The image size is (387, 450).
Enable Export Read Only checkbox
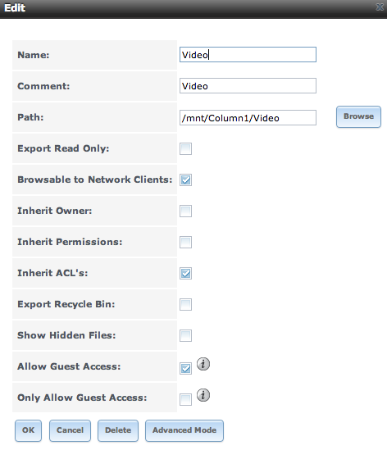point(186,148)
